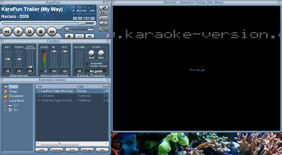This screenshot has width=282, height=155.
Task: Mute the player with the speaker icon
Action: [x=67, y=29]
